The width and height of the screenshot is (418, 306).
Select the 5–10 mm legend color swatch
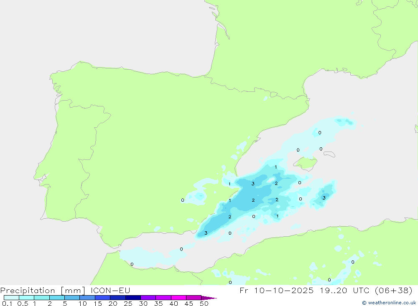[x=72, y=298]
